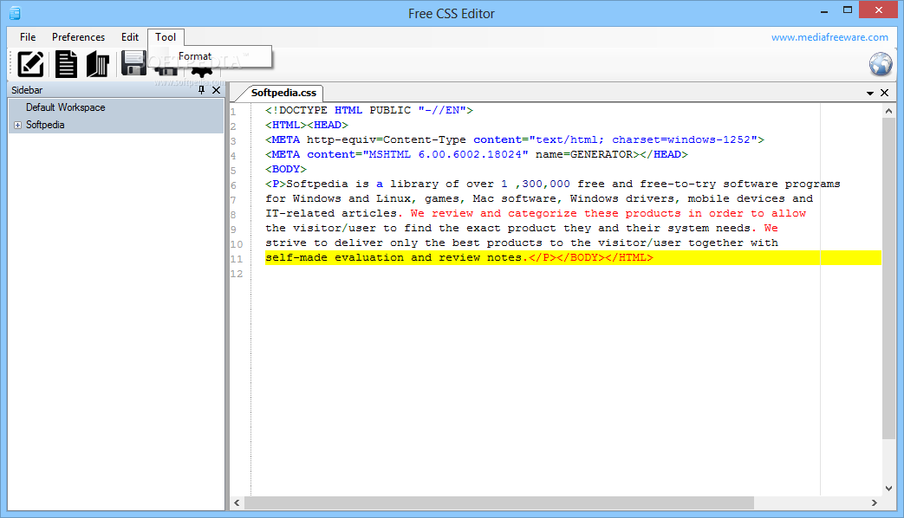Viewport: 904px width, 518px height.
Task: Click the new project pencil icon
Action: [x=30, y=63]
